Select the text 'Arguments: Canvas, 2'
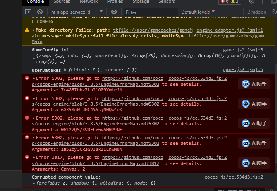 pyautogui.click(x=58, y=169)
